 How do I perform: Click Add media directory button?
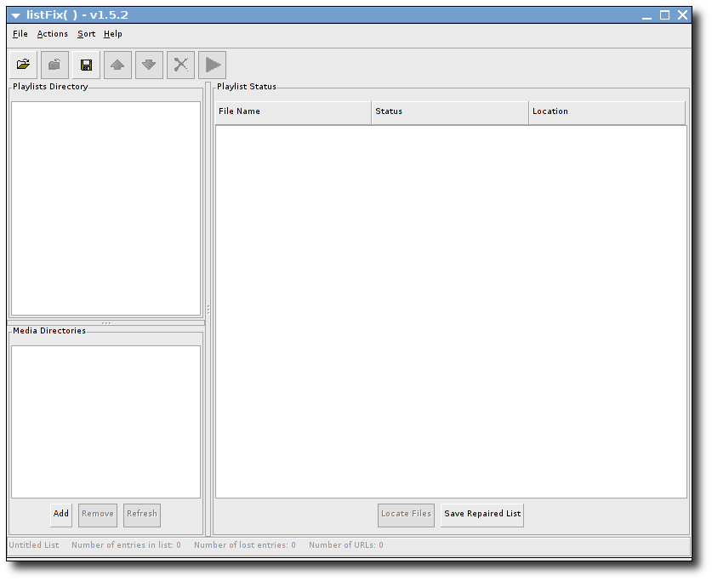61,515
